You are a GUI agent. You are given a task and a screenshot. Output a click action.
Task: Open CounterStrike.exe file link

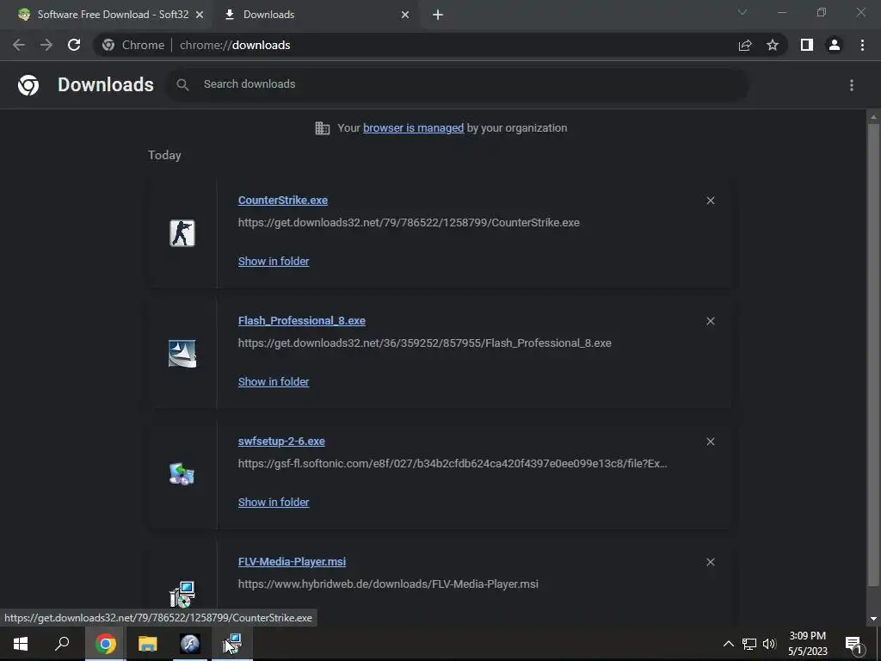click(x=282, y=200)
